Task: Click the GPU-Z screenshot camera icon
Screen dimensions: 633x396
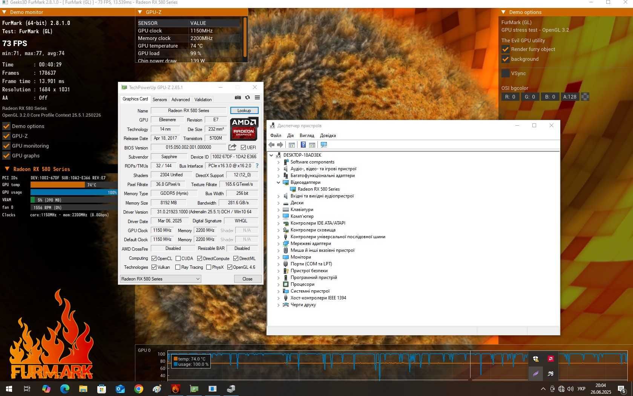Action: click(238, 97)
